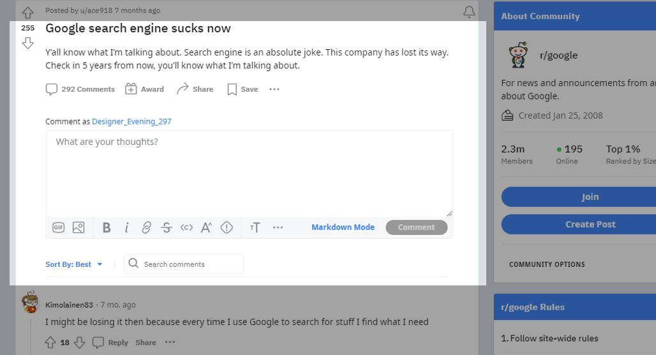Share Kimolainen83's comment
The width and height of the screenshot is (656, 355).
coord(145,342)
